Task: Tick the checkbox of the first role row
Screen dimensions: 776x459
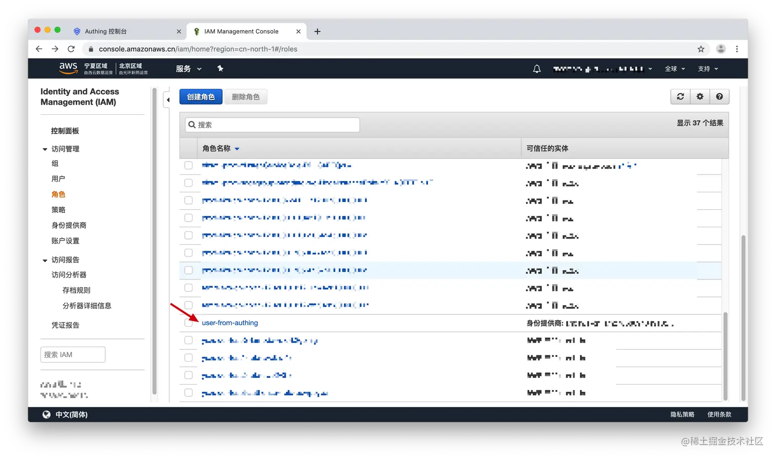Action: tap(188, 165)
